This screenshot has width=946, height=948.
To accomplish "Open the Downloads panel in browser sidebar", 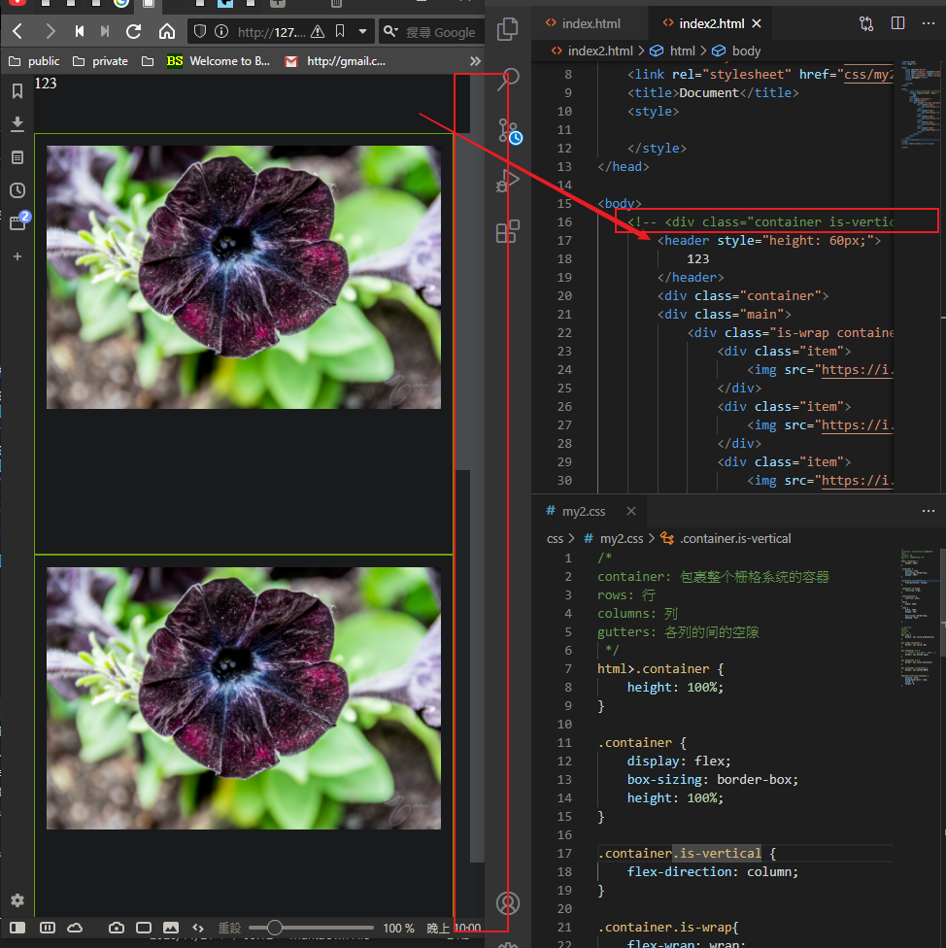I will pos(17,123).
